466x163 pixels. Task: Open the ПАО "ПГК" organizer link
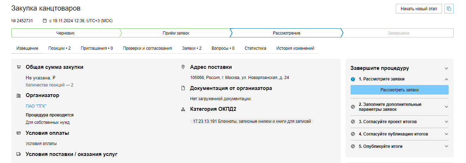click(x=36, y=106)
